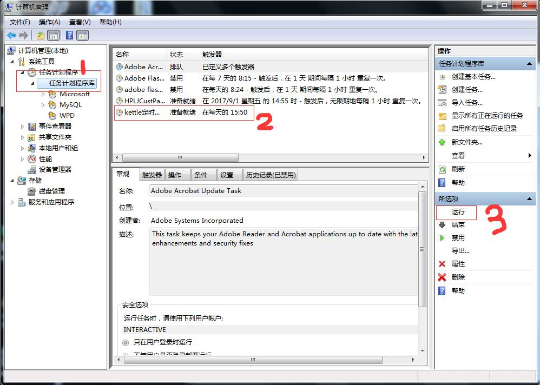This screenshot has height=385, width=540.
Task: Select 服务和应用程序 in the tree
Action: [51, 202]
